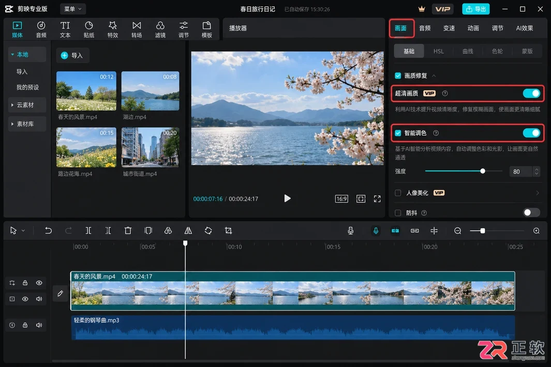Image resolution: width=551 pixels, height=367 pixels.
Task: Uncheck the 智能调色 checkbox
Action: [x=398, y=133]
